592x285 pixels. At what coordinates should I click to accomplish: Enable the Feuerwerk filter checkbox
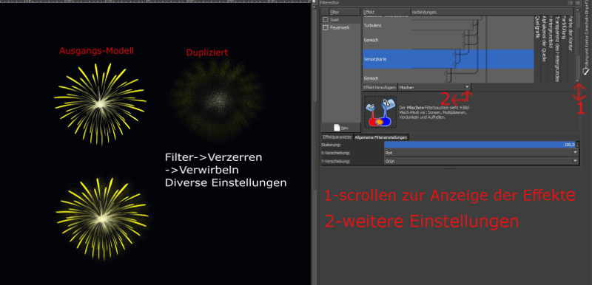pos(325,28)
